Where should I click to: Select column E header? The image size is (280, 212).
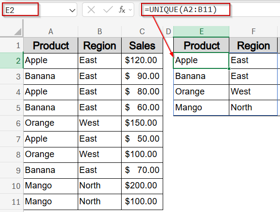pyautogui.click(x=201, y=31)
